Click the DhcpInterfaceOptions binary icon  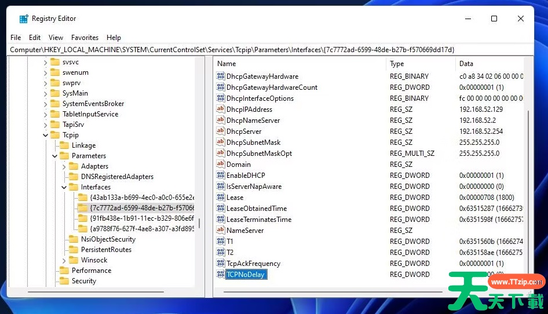(x=221, y=98)
